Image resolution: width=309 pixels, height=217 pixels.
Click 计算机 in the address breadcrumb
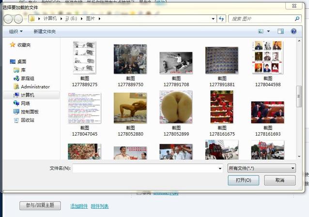50,18
